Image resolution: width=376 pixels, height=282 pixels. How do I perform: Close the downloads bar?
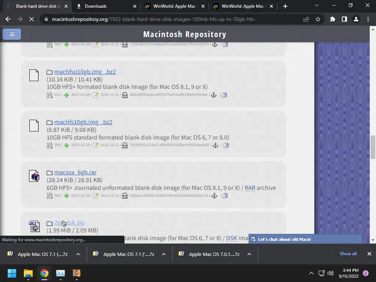pos(369,254)
